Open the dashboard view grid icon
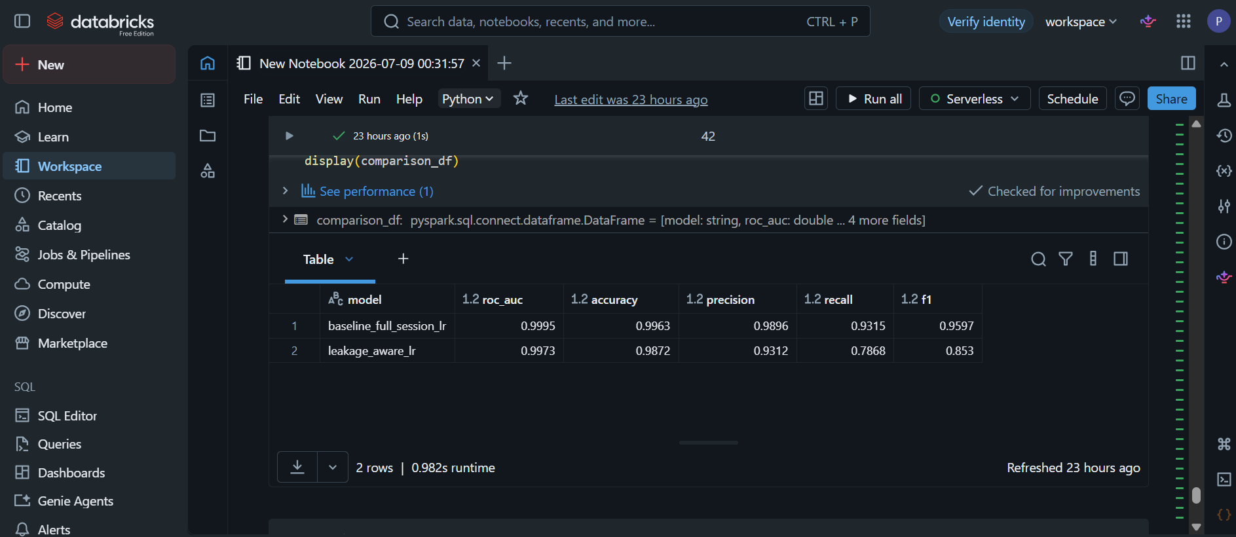 pyautogui.click(x=816, y=98)
